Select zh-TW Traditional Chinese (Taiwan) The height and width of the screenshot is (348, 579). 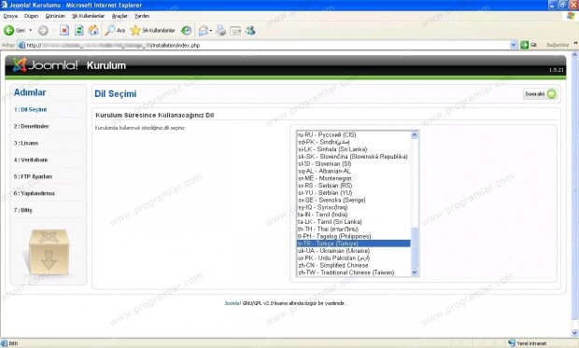pos(354,272)
